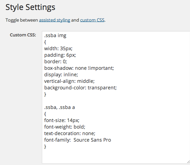Image resolution: width=190 pixels, height=165 pixels.
Task: Click the Custom CSS label
Action: 23,35
